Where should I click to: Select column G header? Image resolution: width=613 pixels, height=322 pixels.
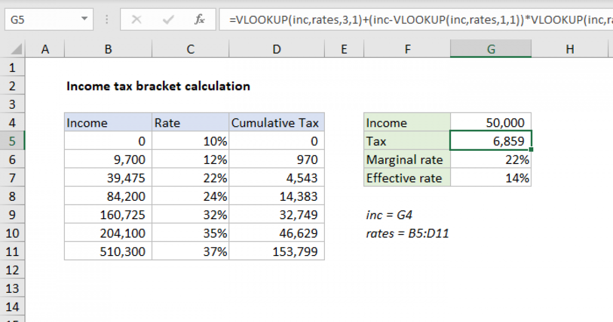[x=490, y=49]
